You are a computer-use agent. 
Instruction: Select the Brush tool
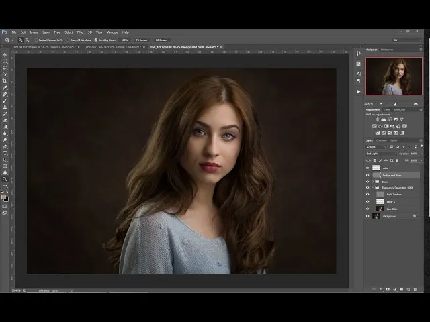point(5,101)
